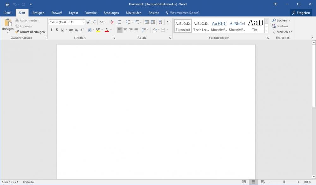This screenshot has width=316, height=185.
Task: Open Absatz dialog launcher
Action: [170, 38]
